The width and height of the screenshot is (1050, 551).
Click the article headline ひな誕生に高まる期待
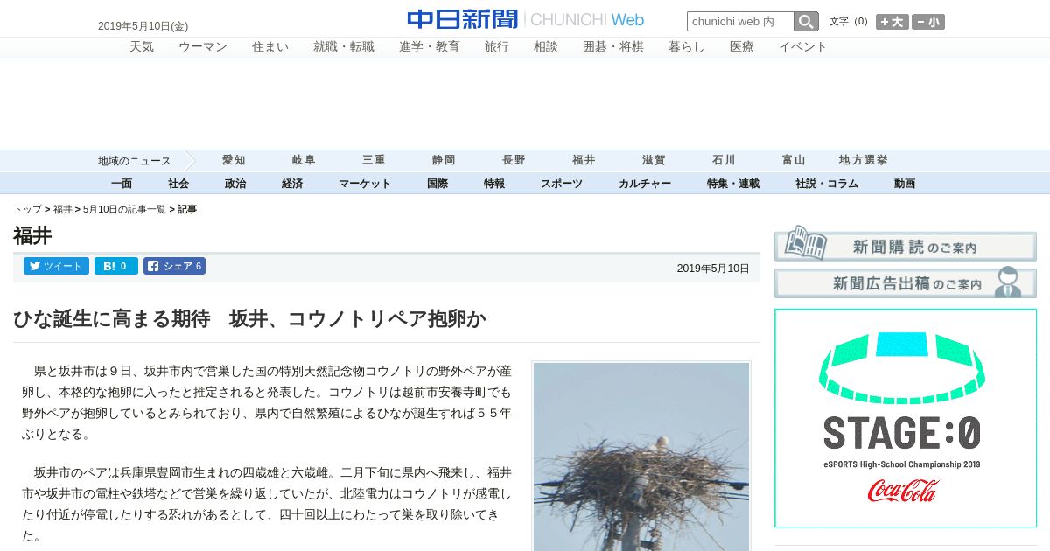[x=249, y=319]
